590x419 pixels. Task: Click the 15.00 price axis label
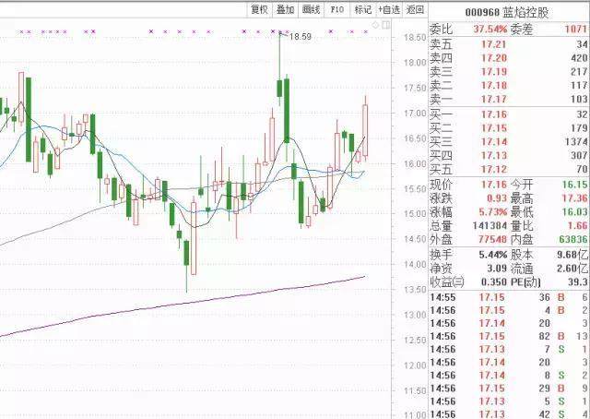[x=415, y=214]
